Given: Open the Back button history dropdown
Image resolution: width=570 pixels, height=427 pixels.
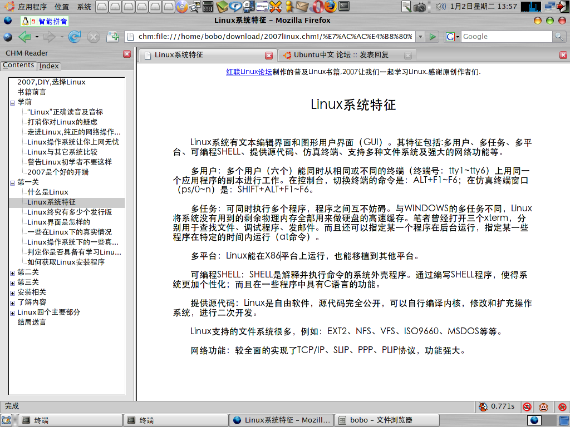Looking at the screenshot, I should [37, 37].
